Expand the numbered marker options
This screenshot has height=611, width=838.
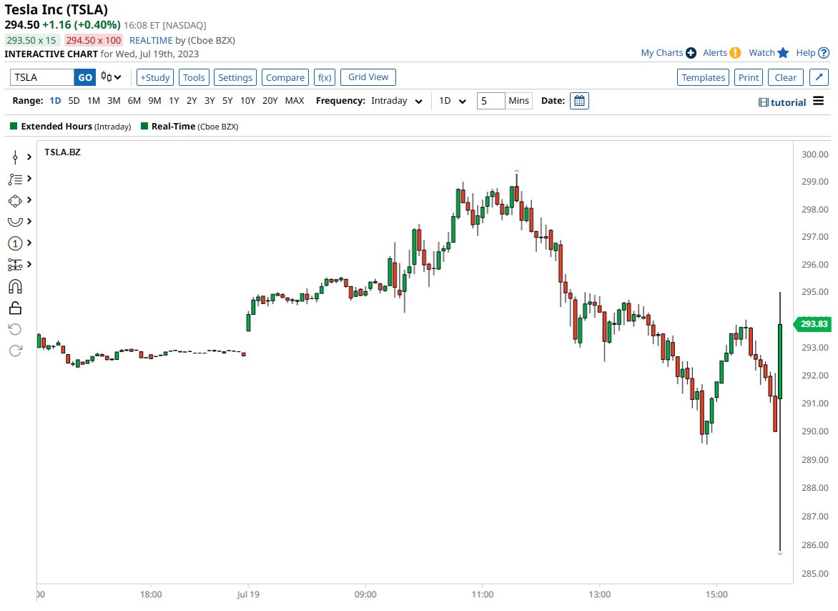tap(29, 243)
